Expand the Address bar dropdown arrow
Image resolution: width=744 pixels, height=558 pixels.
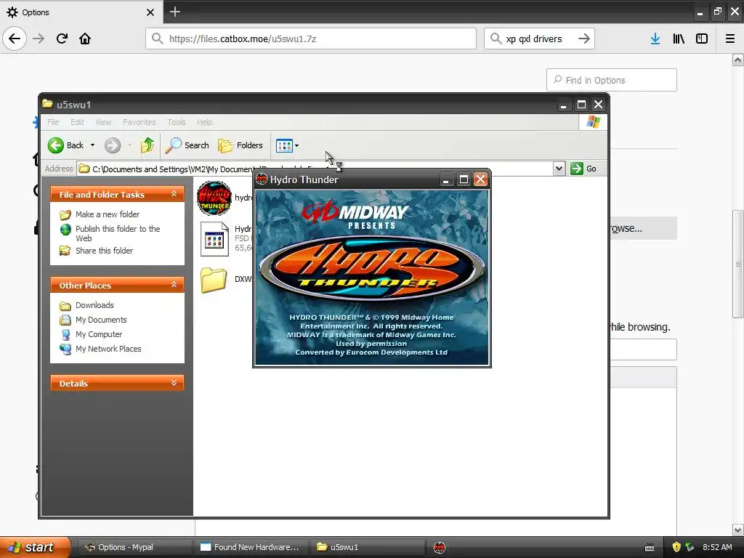tap(559, 169)
